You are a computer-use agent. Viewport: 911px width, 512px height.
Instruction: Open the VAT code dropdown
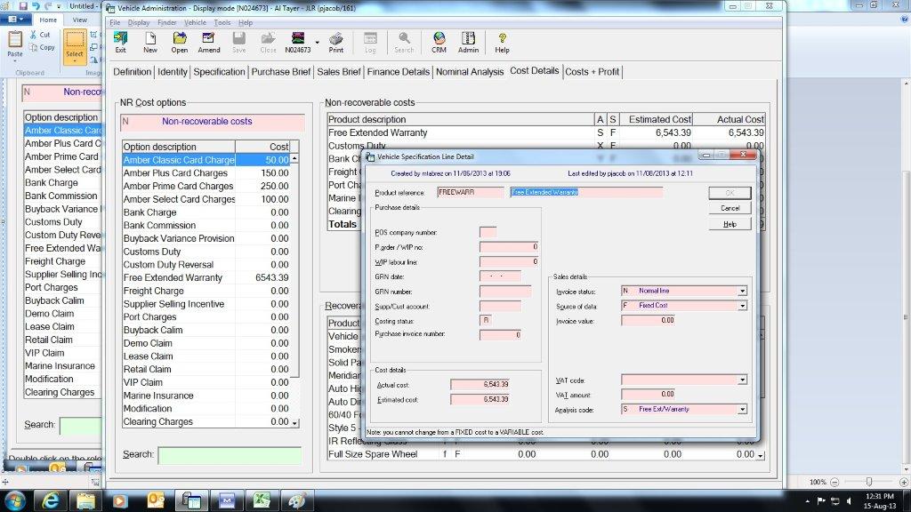point(742,380)
